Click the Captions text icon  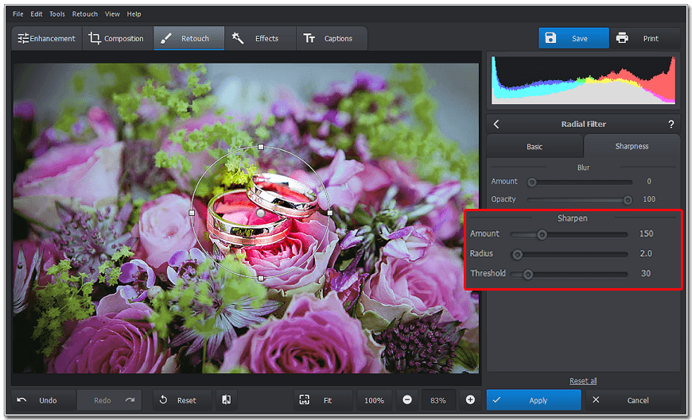coord(309,38)
